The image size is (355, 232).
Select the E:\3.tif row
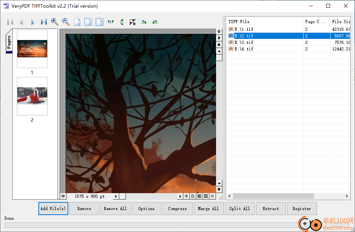pyautogui.click(x=288, y=42)
